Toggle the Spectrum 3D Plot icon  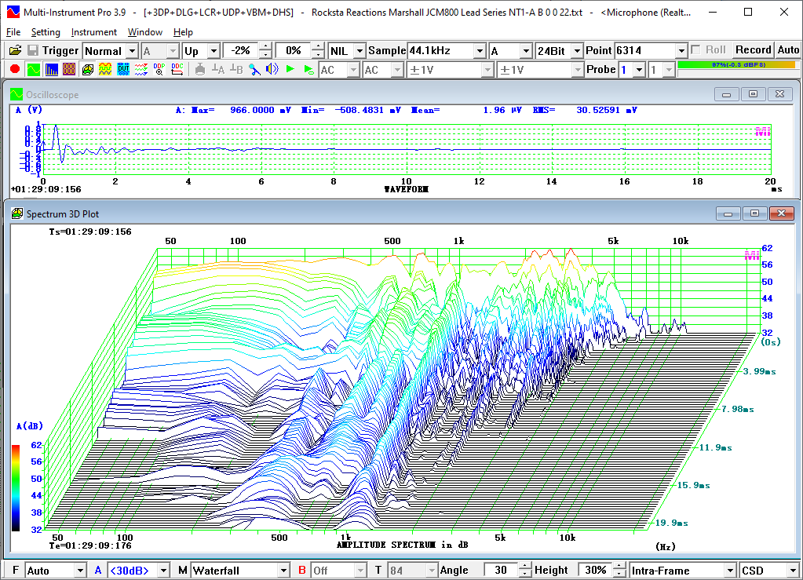pos(88,69)
